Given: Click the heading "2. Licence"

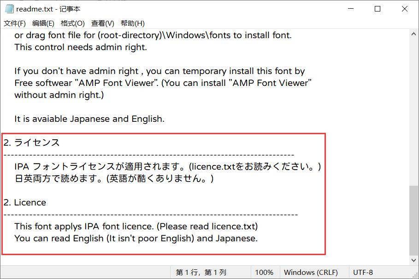Looking at the screenshot, I should pos(25,203).
